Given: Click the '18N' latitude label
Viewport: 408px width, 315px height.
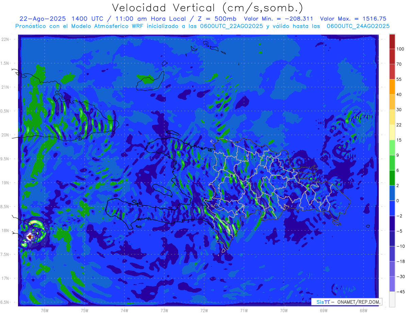Looking at the screenshot, I should pyautogui.click(x=6, y=230).
